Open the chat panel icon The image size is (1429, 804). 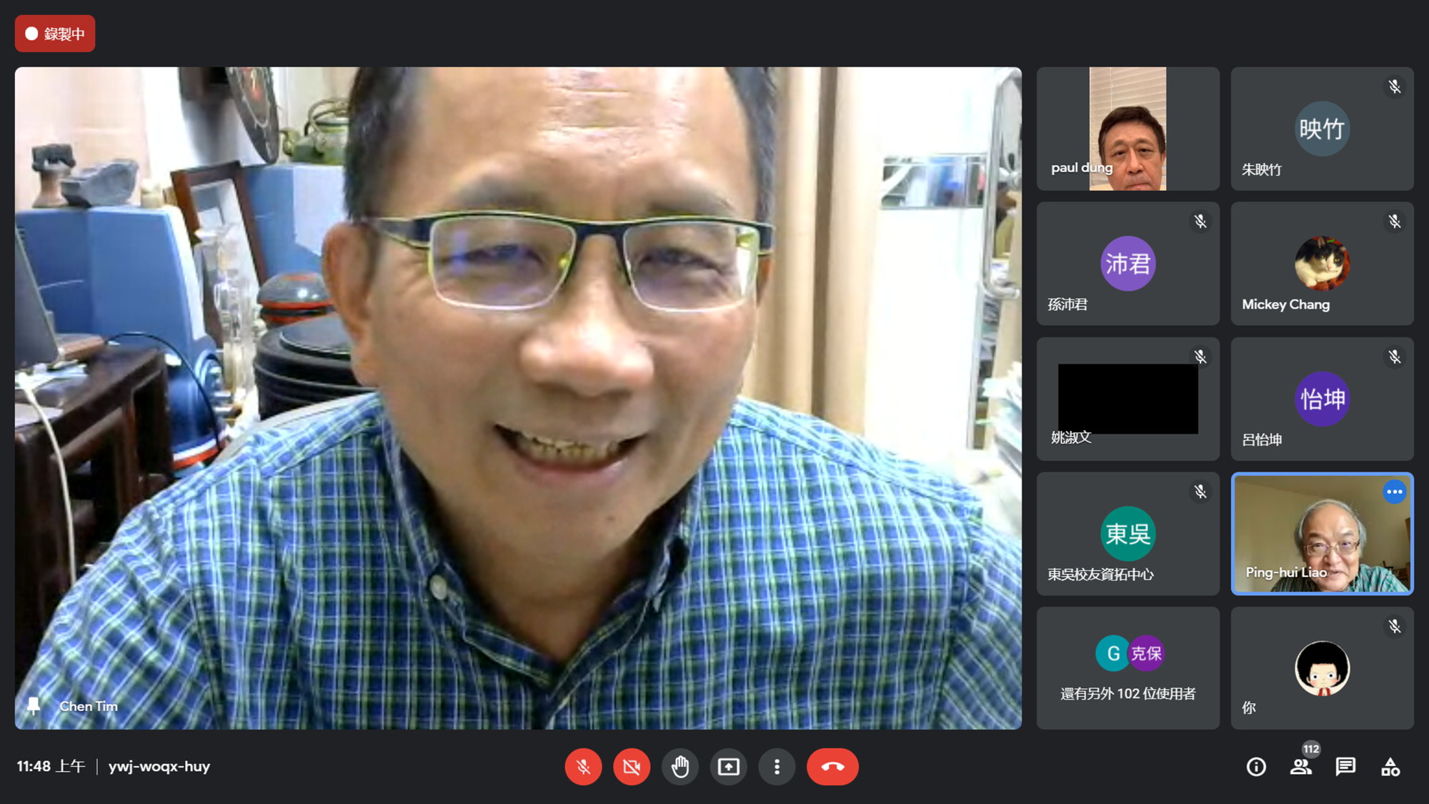[1345, 767]
